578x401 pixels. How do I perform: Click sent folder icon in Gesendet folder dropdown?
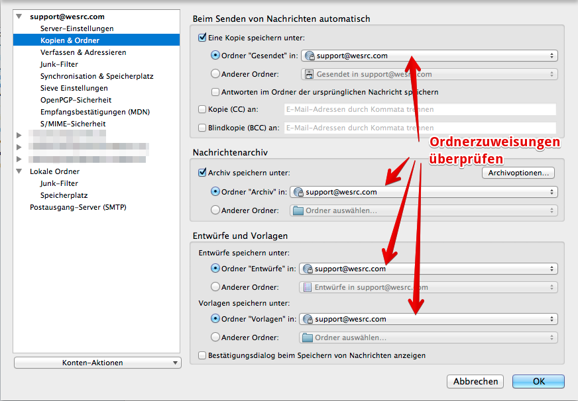pos(310,74)
